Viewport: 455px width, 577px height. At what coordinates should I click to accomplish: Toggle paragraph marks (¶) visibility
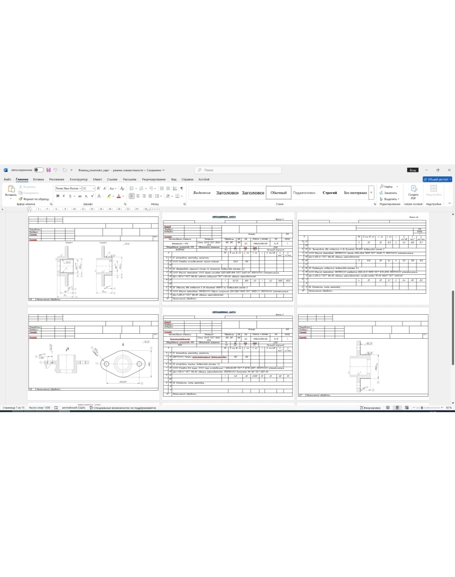click(x=181, y=188)
